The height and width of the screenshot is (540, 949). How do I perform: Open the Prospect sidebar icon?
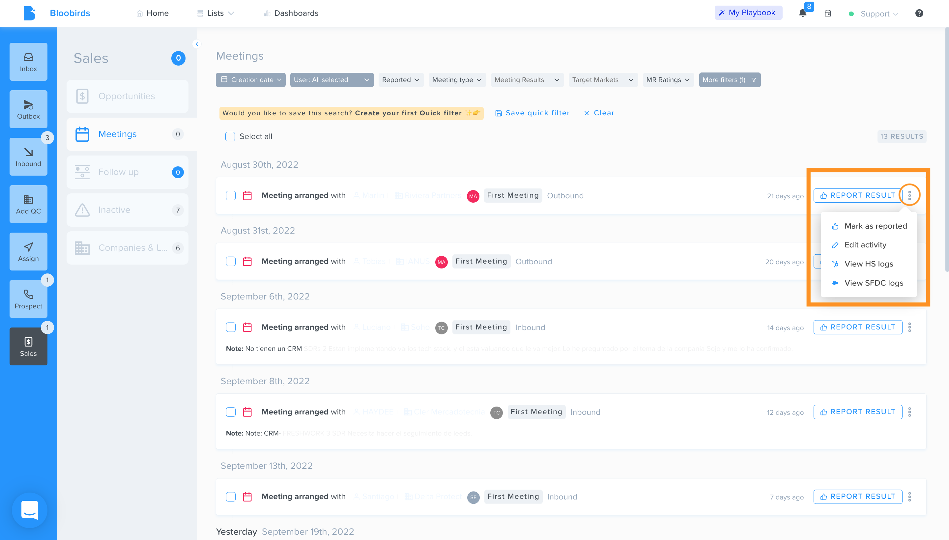pyautogui.click(x=28, y=299)
